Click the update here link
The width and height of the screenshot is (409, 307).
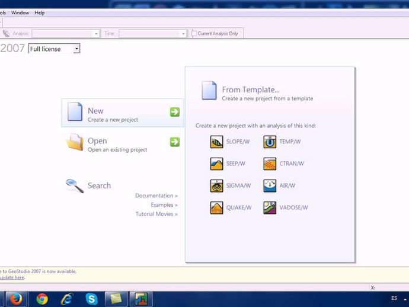(x=12, y=277)
